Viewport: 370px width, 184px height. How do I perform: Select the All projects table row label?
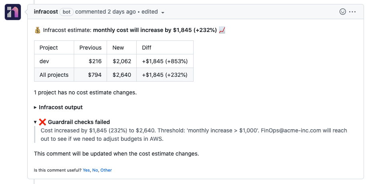[54, 75]
